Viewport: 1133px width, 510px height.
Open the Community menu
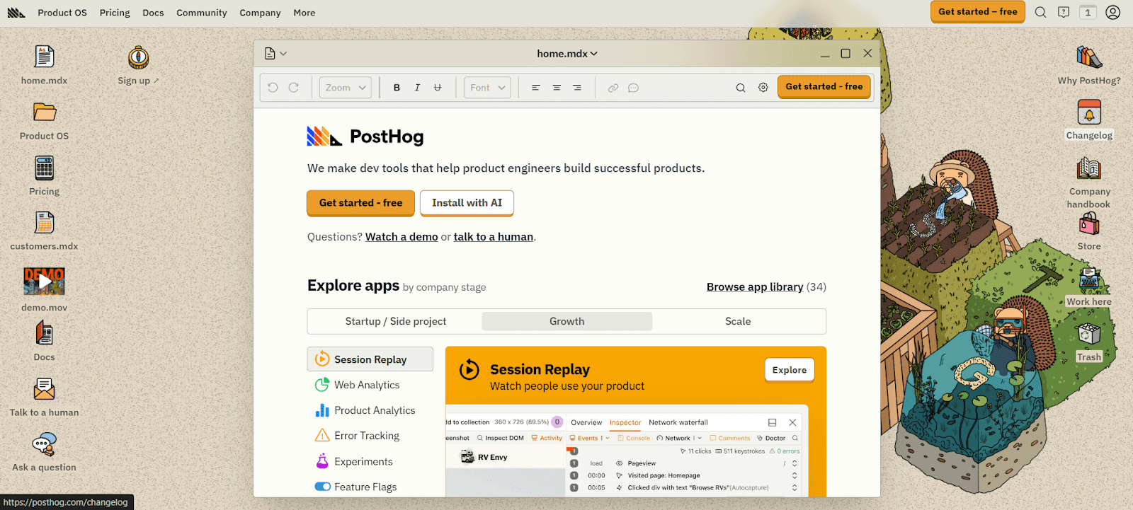202,13
